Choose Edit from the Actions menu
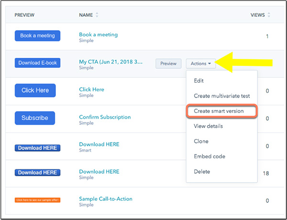The width and height of the screenshot is (287, 220). pos(199,81)
